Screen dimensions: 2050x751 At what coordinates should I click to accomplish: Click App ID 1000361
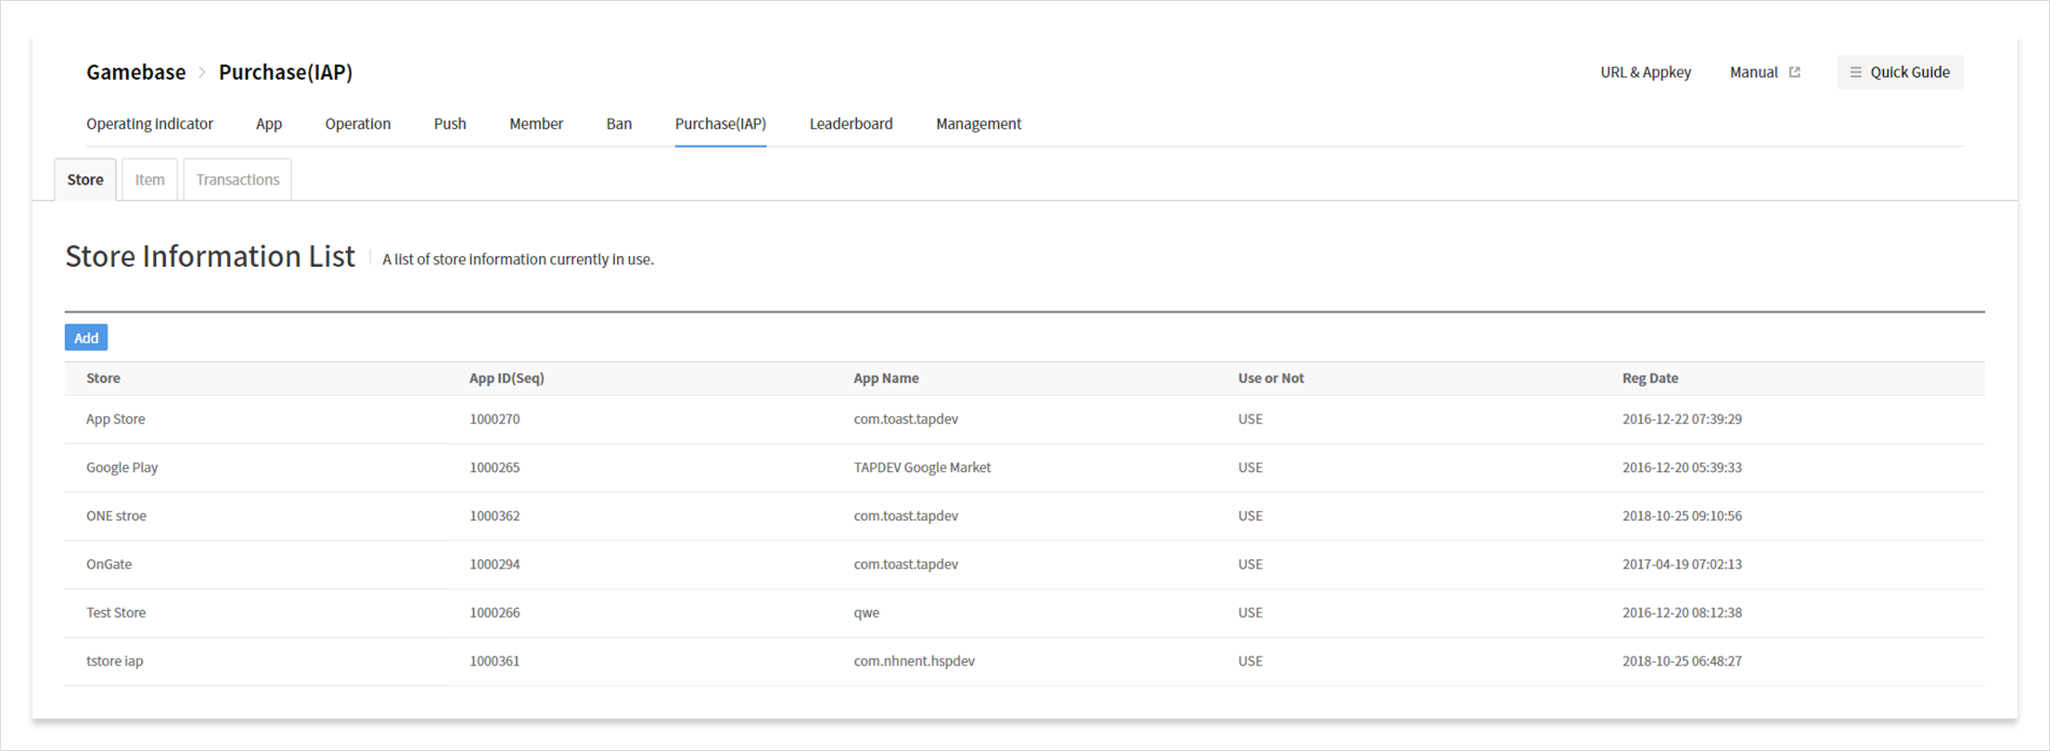(x=494, y=661)
